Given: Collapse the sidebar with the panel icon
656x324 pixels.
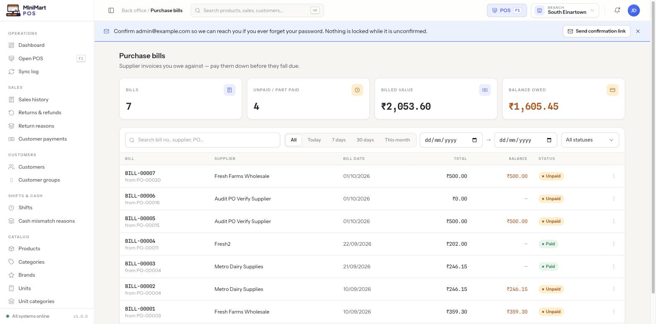Looking at the screenshot, I should [x=111, y=10].
